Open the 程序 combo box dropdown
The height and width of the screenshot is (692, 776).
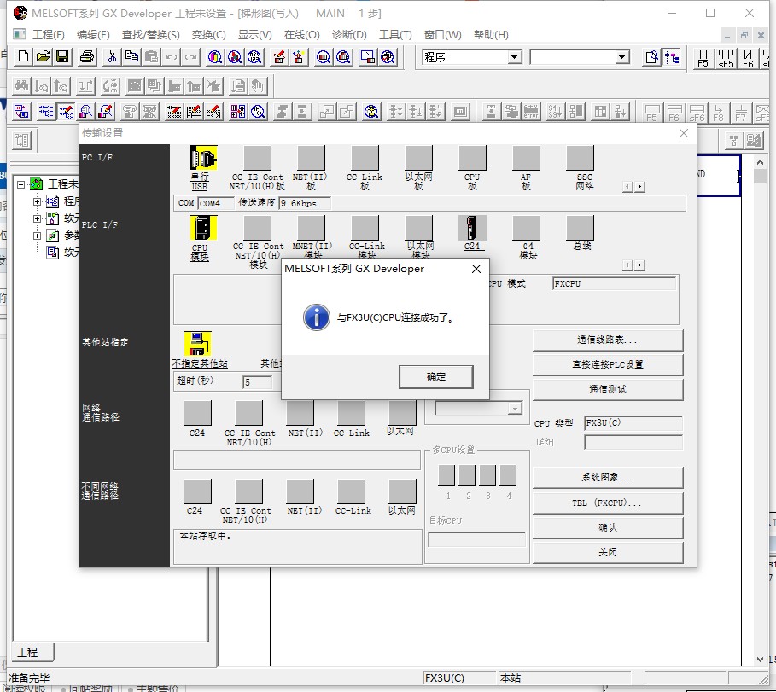[x=515, y=57]
